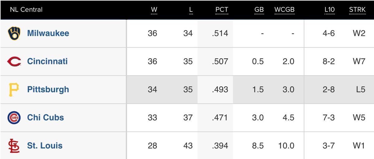Click the St. Louis Cardinals logo icon
This screenshot has height=159, width=374.
tap(14, 146)
